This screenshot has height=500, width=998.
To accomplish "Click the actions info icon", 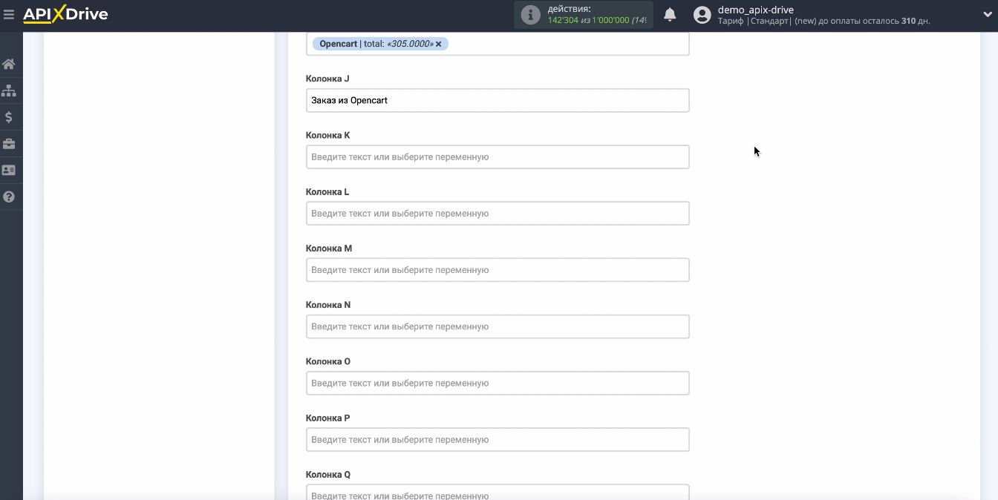I will click(x=530, y=15).
